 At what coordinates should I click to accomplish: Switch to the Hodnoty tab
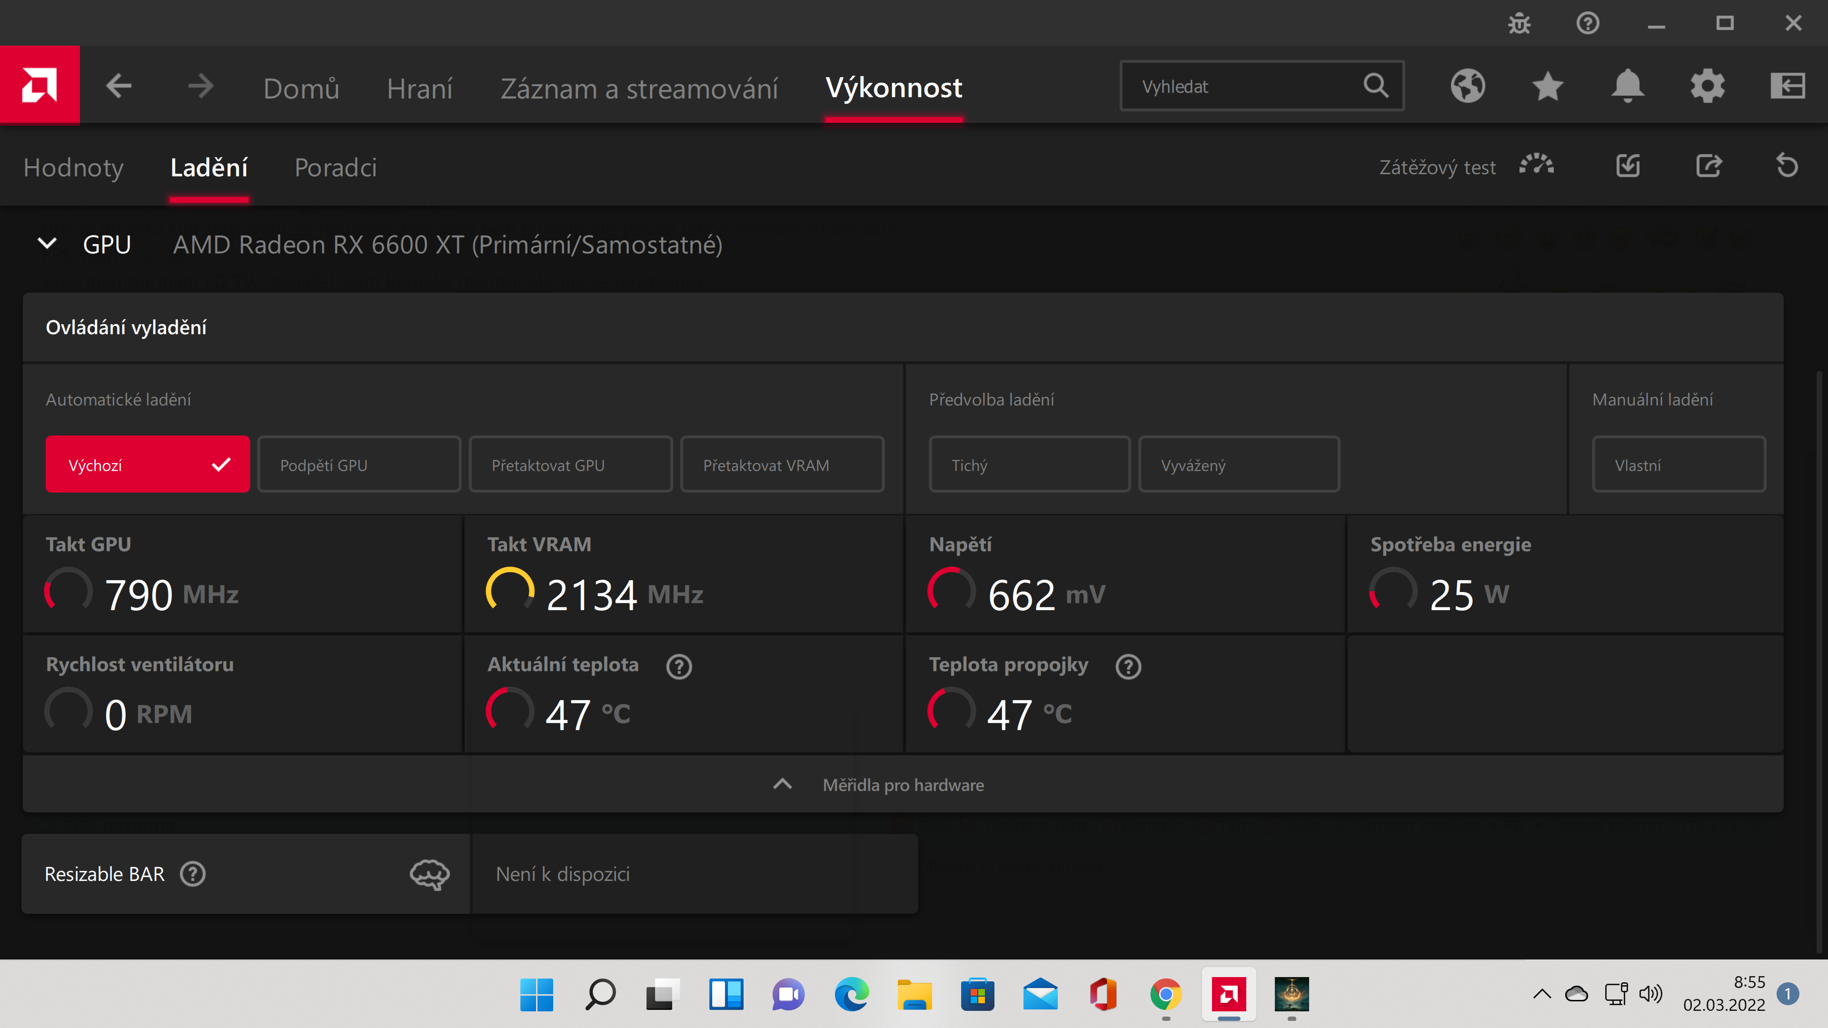click(x=73, y=168)
